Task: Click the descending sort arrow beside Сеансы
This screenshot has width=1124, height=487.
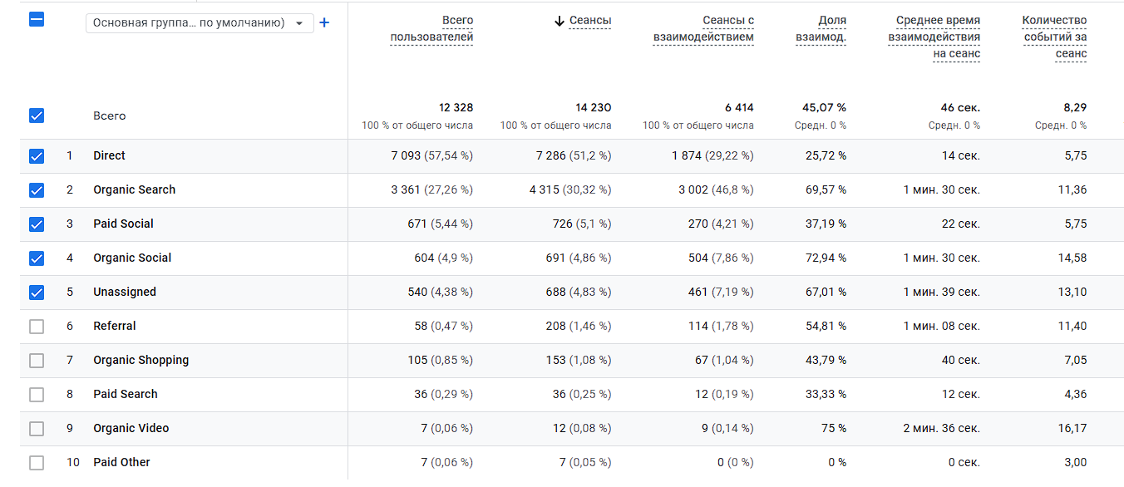Action: pos(559,21)
